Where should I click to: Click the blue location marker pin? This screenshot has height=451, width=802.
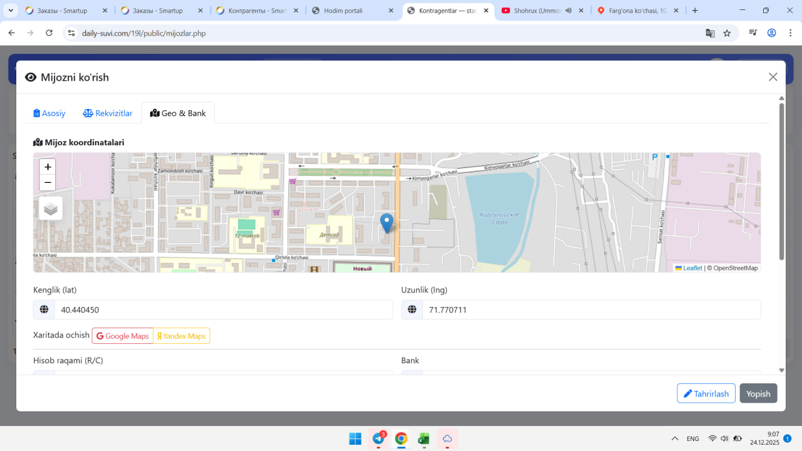(387, 222)
